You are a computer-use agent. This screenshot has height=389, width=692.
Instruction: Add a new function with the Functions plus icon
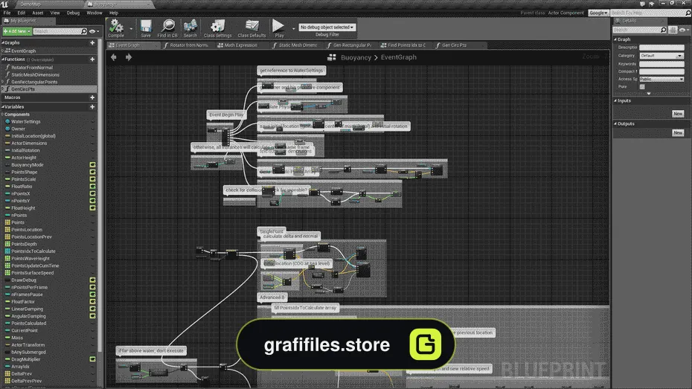92,59
